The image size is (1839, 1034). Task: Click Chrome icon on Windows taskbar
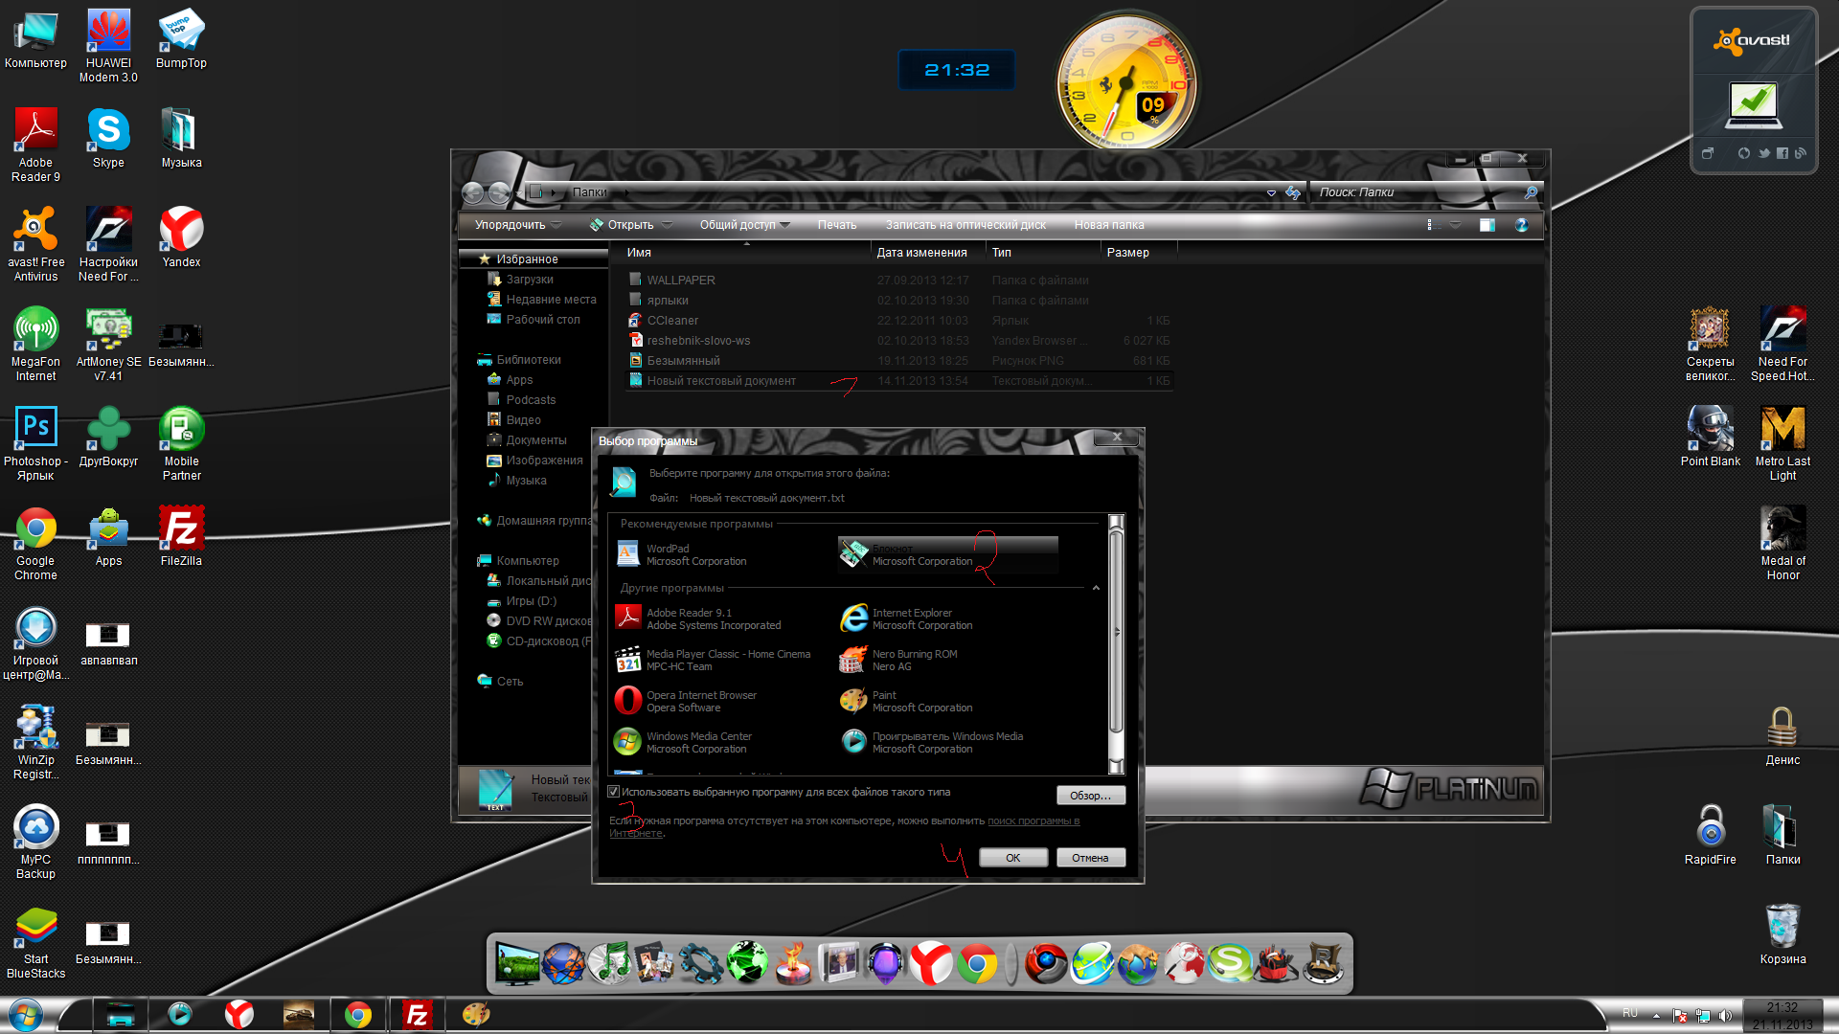358,1015
